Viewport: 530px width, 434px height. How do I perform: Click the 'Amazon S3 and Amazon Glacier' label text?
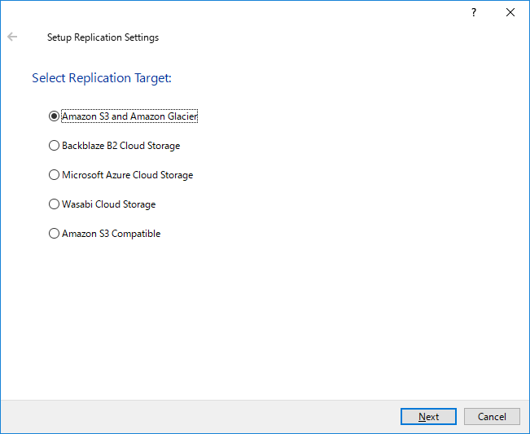coord(129,116)
